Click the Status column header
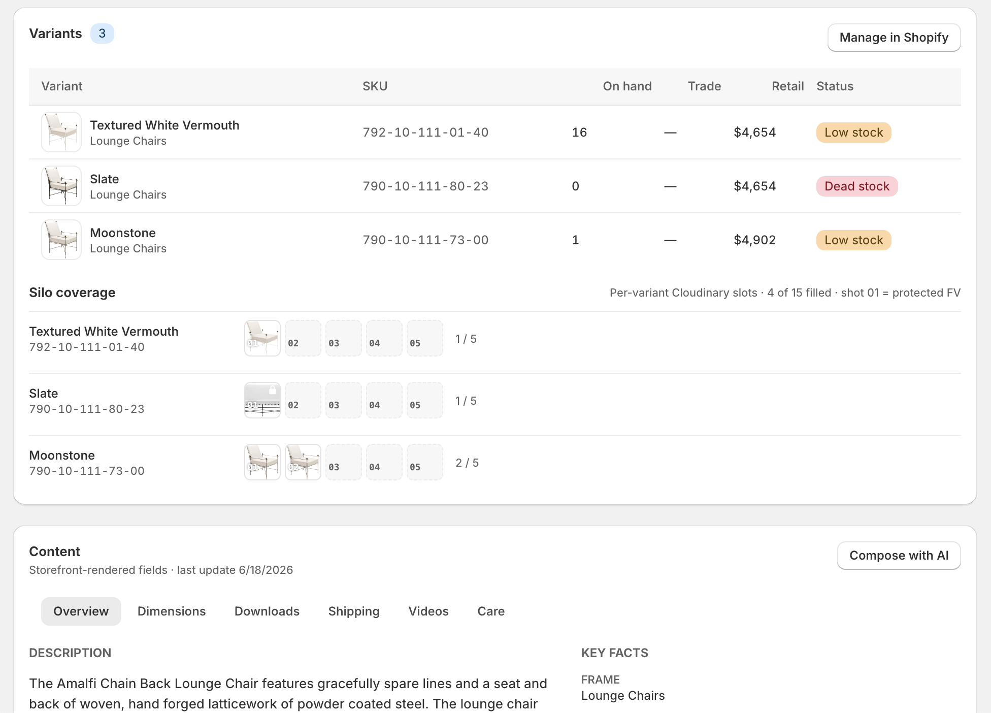Screen dimensions: 991x713 (835, 86)
